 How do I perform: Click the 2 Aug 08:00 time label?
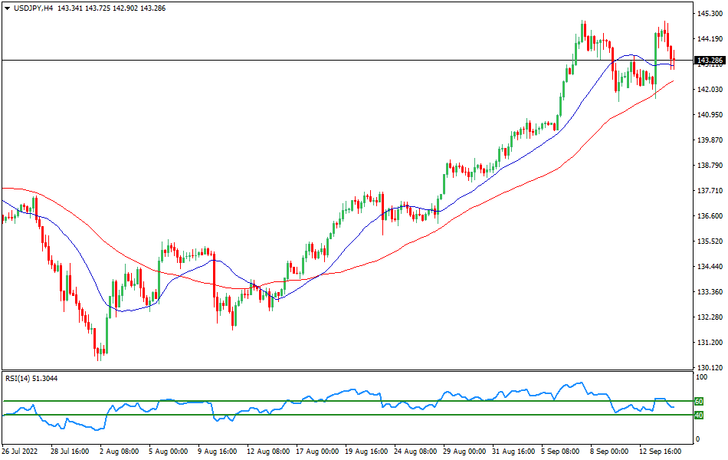click(120, 452)
